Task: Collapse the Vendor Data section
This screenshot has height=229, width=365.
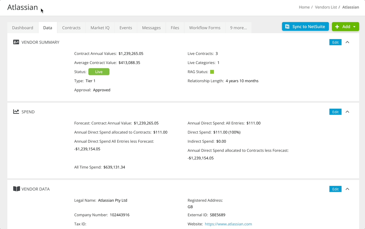Action: point(347,189)
